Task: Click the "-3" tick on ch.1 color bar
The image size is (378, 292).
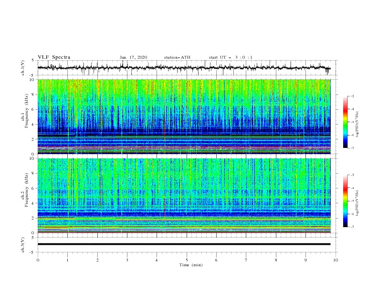Action: pyautogui.click(x=352, y=96)
